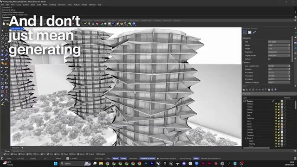Toggle SmartTrack in status bar
297x167 pixels.
[133, 159]
